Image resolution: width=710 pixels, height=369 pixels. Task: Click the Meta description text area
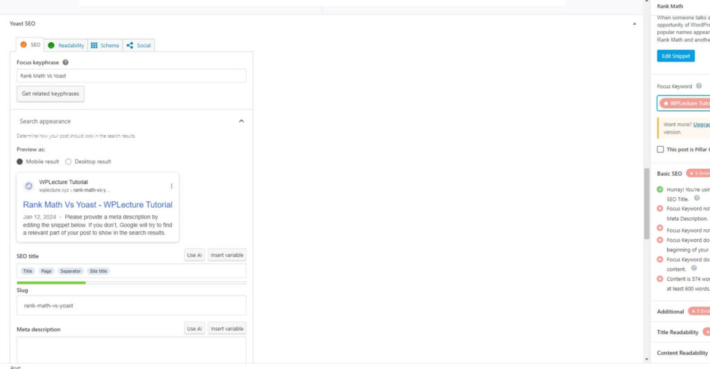tap(131, 350)
